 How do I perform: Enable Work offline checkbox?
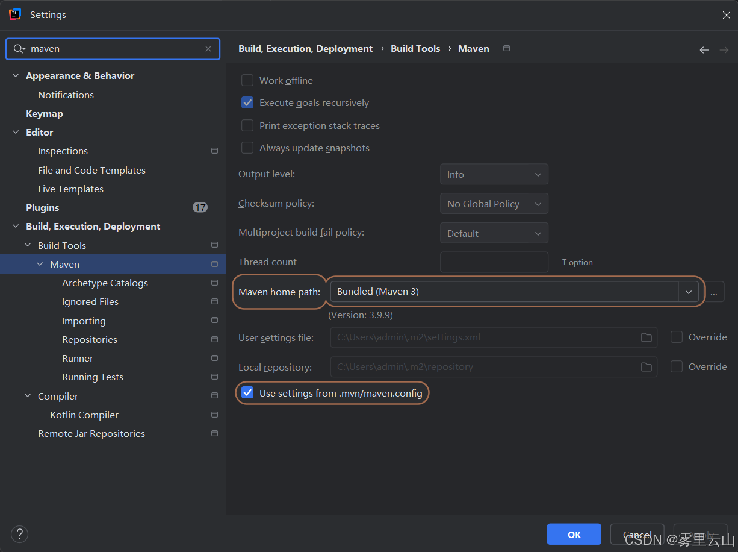pyautogui.click(x=247, y=80)
